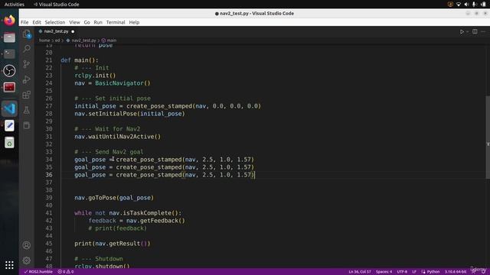
Task: Click on rclpy.init() code line
Action: (x=95, y=76)
